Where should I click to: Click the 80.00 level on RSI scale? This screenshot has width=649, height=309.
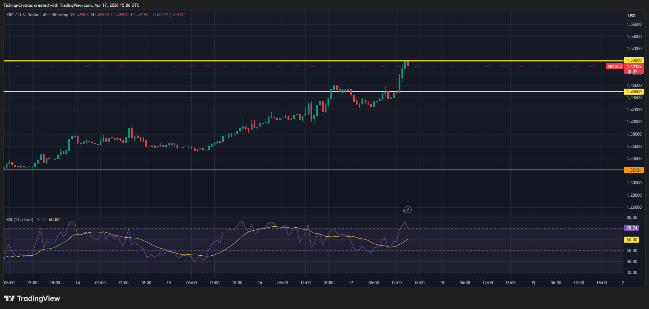point(632,218)
